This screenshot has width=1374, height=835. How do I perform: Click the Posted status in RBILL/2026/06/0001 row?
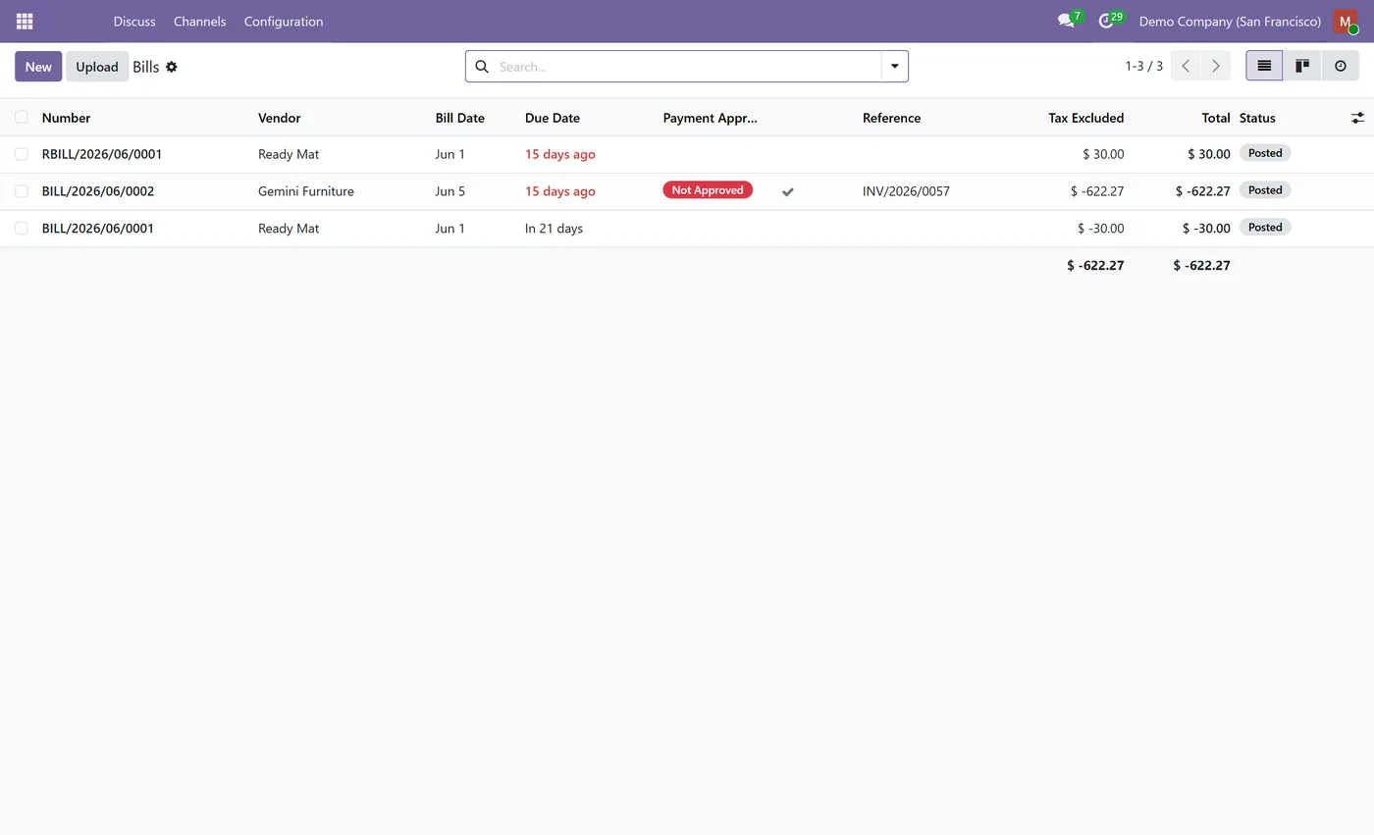(1265, 153)
